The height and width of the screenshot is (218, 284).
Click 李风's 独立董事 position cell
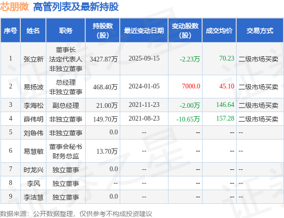(x=66, y=183)
